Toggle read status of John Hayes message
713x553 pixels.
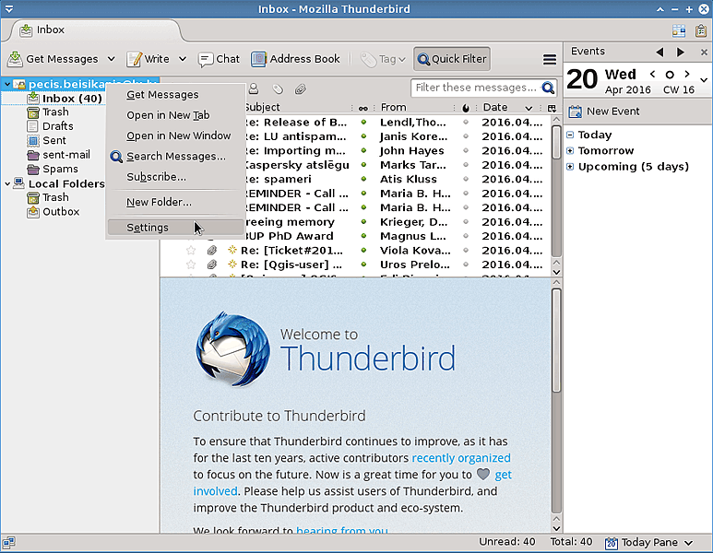click(x=363, y=150)
